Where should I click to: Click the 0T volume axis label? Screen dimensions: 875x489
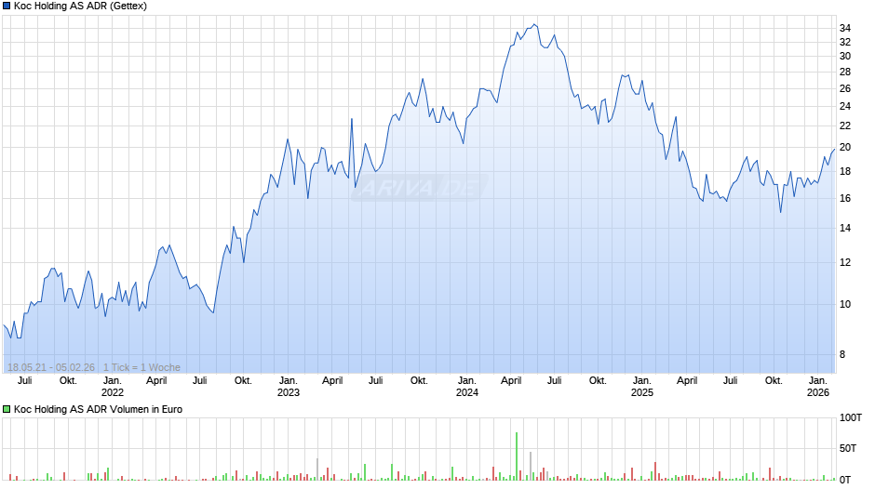(x=845, y=480)
